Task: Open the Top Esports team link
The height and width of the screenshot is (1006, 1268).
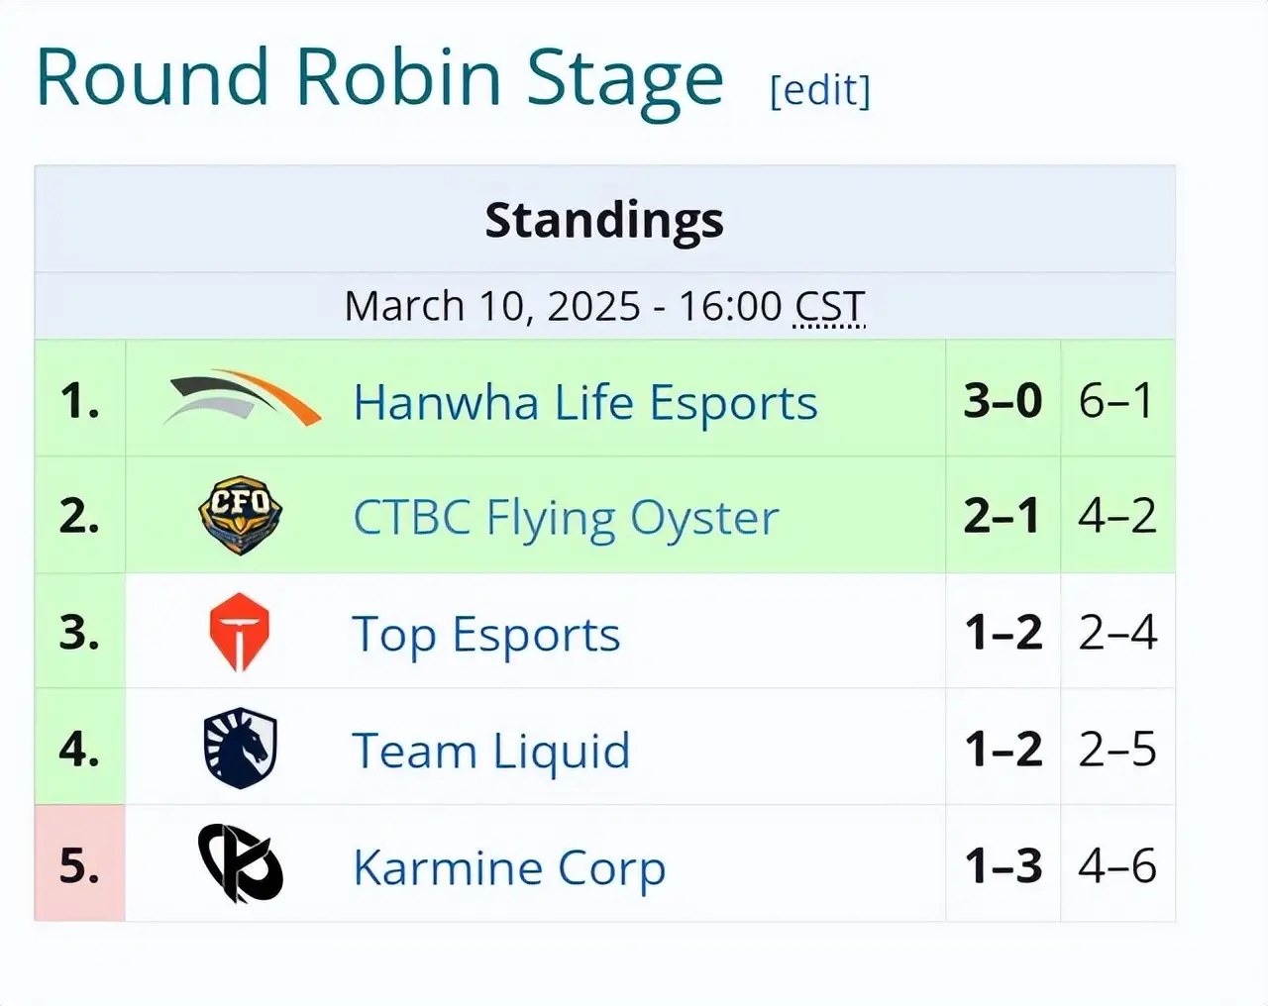Action: pyautogui.click(x=486, y=635)
